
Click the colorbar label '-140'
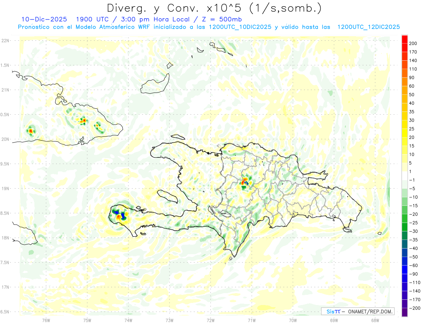pos(415,291)
